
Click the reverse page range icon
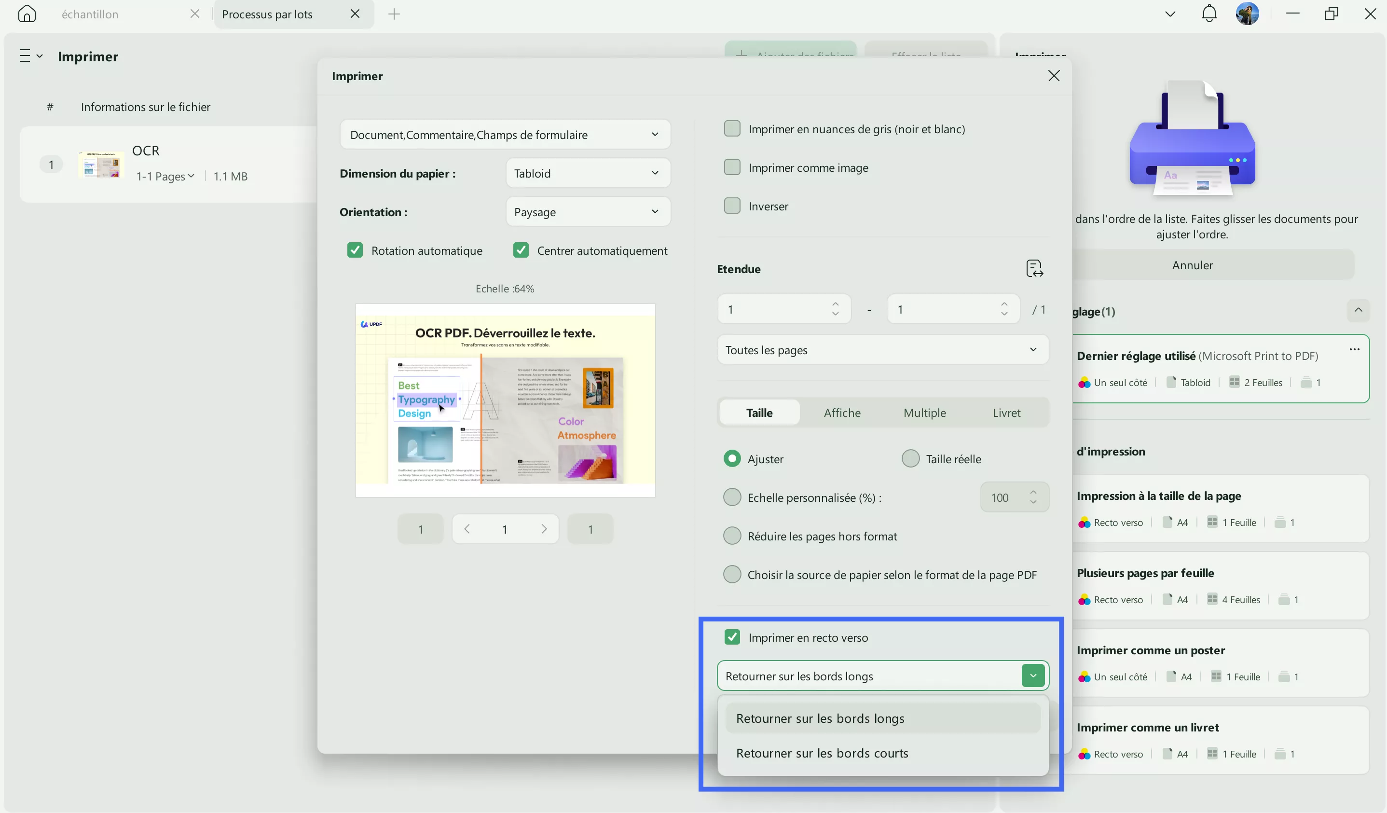[1034, 269]
